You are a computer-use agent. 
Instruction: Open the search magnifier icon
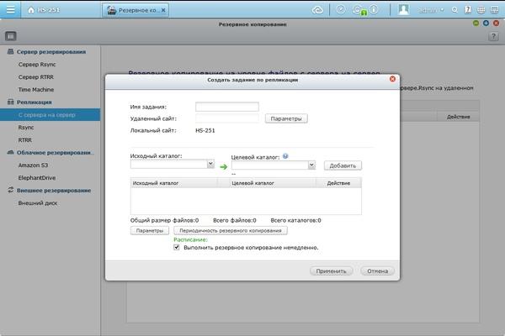point(454,10)
